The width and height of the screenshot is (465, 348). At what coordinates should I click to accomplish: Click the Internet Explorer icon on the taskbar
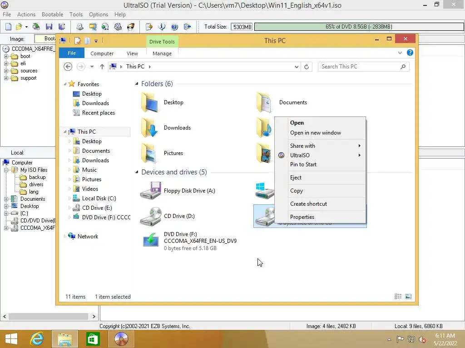pos(37,339)
